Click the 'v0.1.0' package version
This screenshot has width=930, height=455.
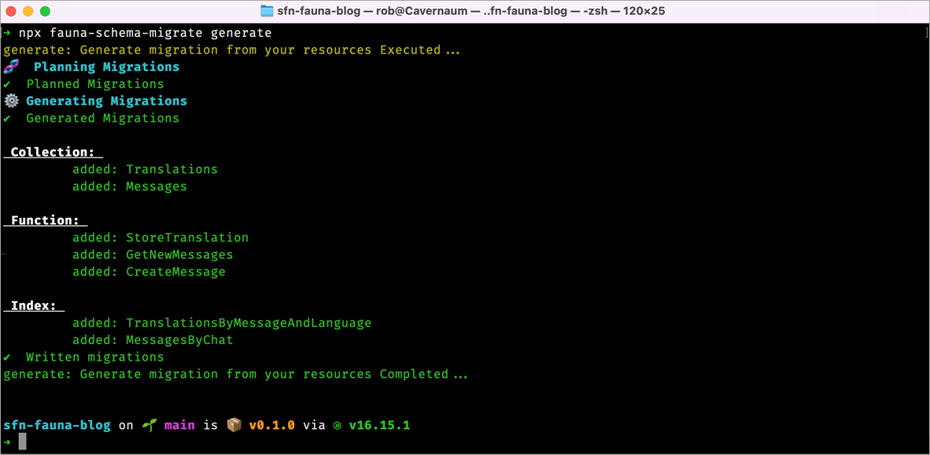pos(271,425)
